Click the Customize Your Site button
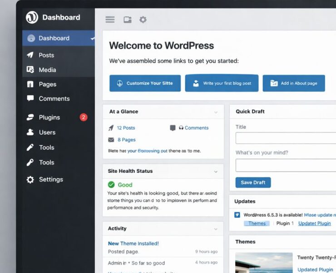Screen dimensions: 336x273 coord(145,83)
